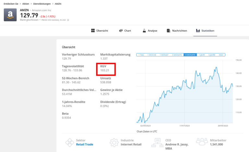Click the Marktkapitalisierung value 1.33T
Viewport: 249px width, 152px height.
(x=104, y=59)
